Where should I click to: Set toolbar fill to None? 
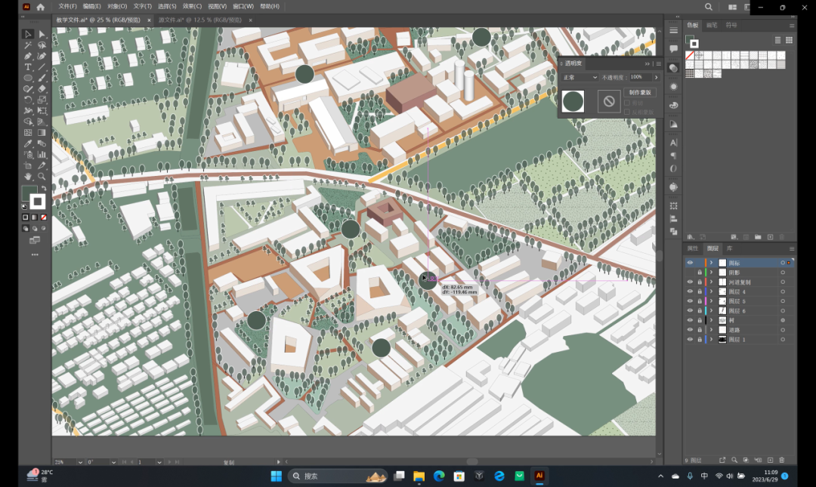[44, 217]
